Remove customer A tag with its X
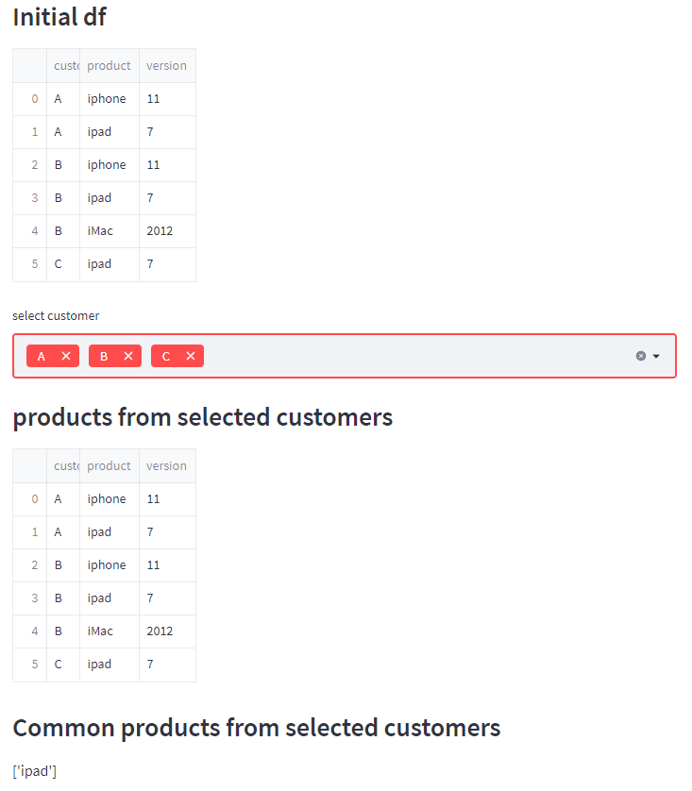 pyautogui.click(x=66, y=356)
